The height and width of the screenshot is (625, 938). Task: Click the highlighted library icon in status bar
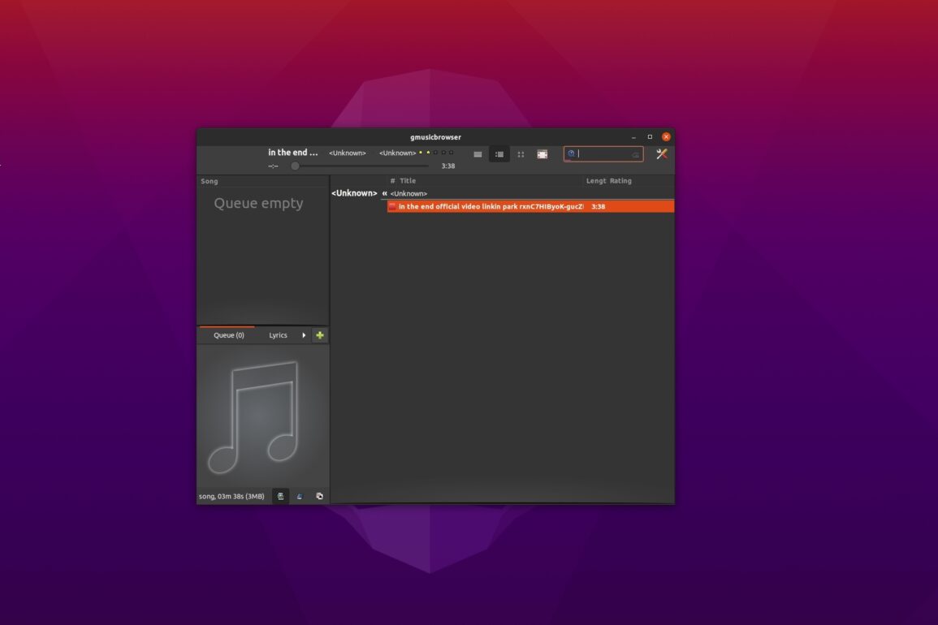coord(280,496)
